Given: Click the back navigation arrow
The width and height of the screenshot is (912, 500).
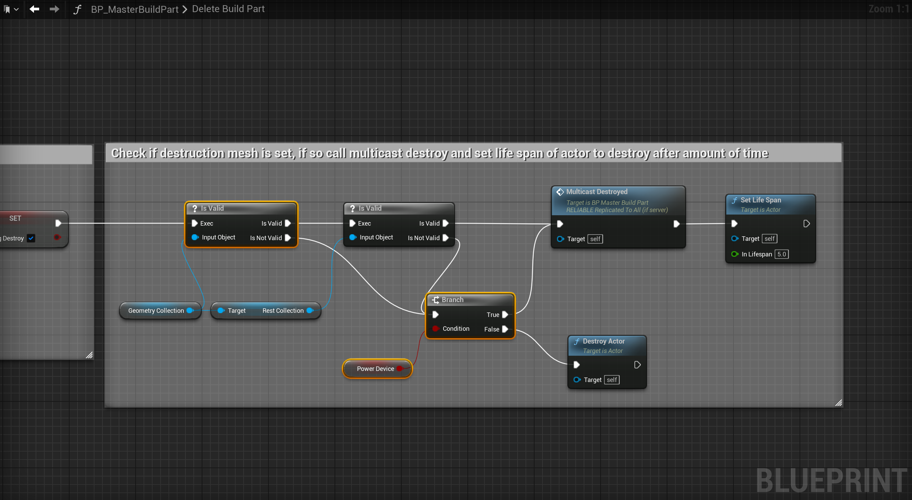Looking at the screenshot, I should coord(34,9).
